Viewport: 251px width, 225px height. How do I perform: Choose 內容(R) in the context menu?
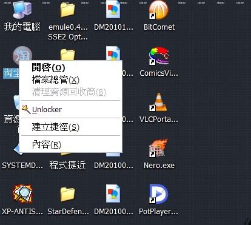[71, 144]
